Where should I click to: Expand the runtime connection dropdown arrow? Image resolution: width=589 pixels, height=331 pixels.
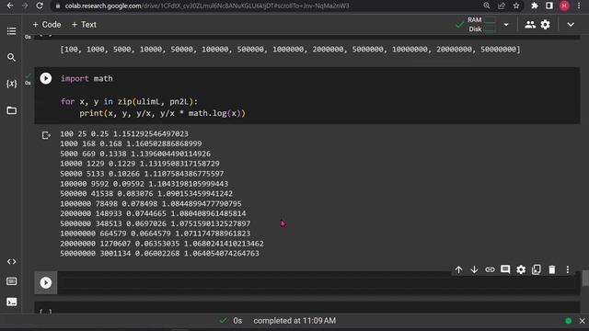tap(506, 25)
